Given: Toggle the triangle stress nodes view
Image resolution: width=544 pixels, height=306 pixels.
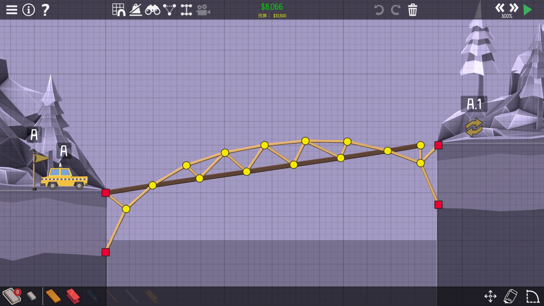Looking at the screenshot, I should (169, 10).
